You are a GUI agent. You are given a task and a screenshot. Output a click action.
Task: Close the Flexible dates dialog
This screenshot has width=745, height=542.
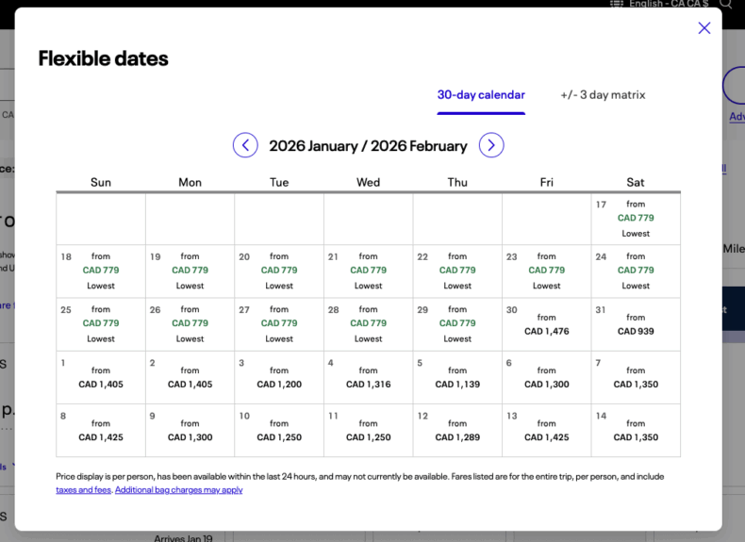704,28
